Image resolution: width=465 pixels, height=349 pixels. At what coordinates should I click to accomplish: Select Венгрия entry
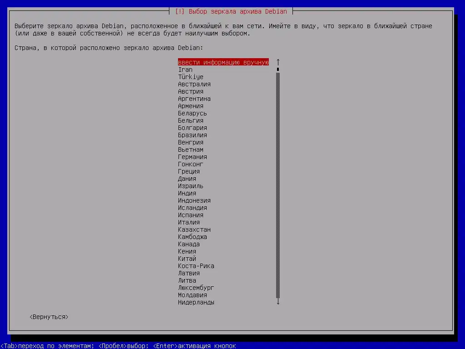191,142
